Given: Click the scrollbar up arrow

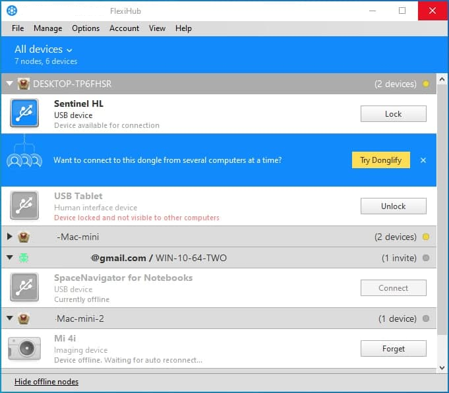Looking at the screenshot, I should click(x=442, y=79).
